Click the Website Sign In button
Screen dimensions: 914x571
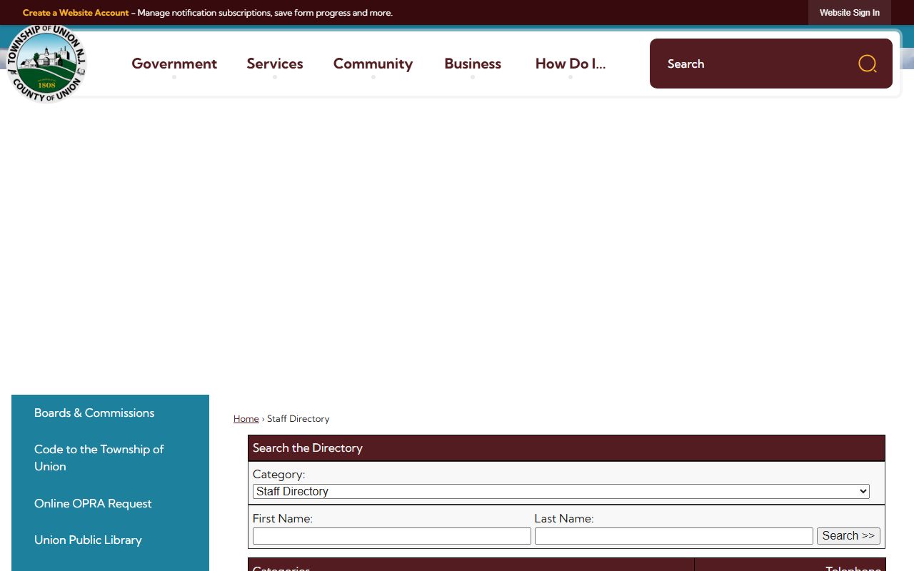pyautogui.click(x=850, y=13)
